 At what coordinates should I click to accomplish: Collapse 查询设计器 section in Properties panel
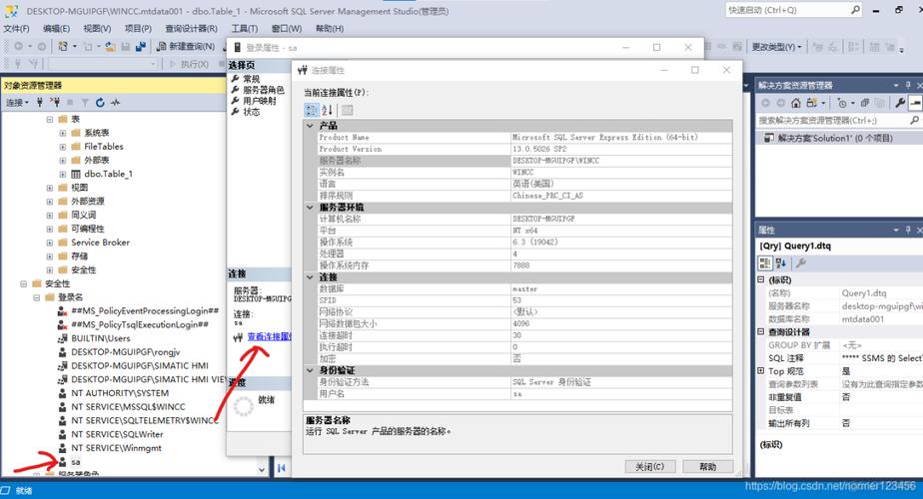(x=760, y=332)
